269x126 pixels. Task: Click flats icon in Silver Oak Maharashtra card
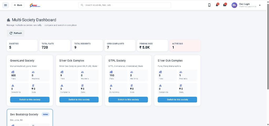[x=160, y=72]
